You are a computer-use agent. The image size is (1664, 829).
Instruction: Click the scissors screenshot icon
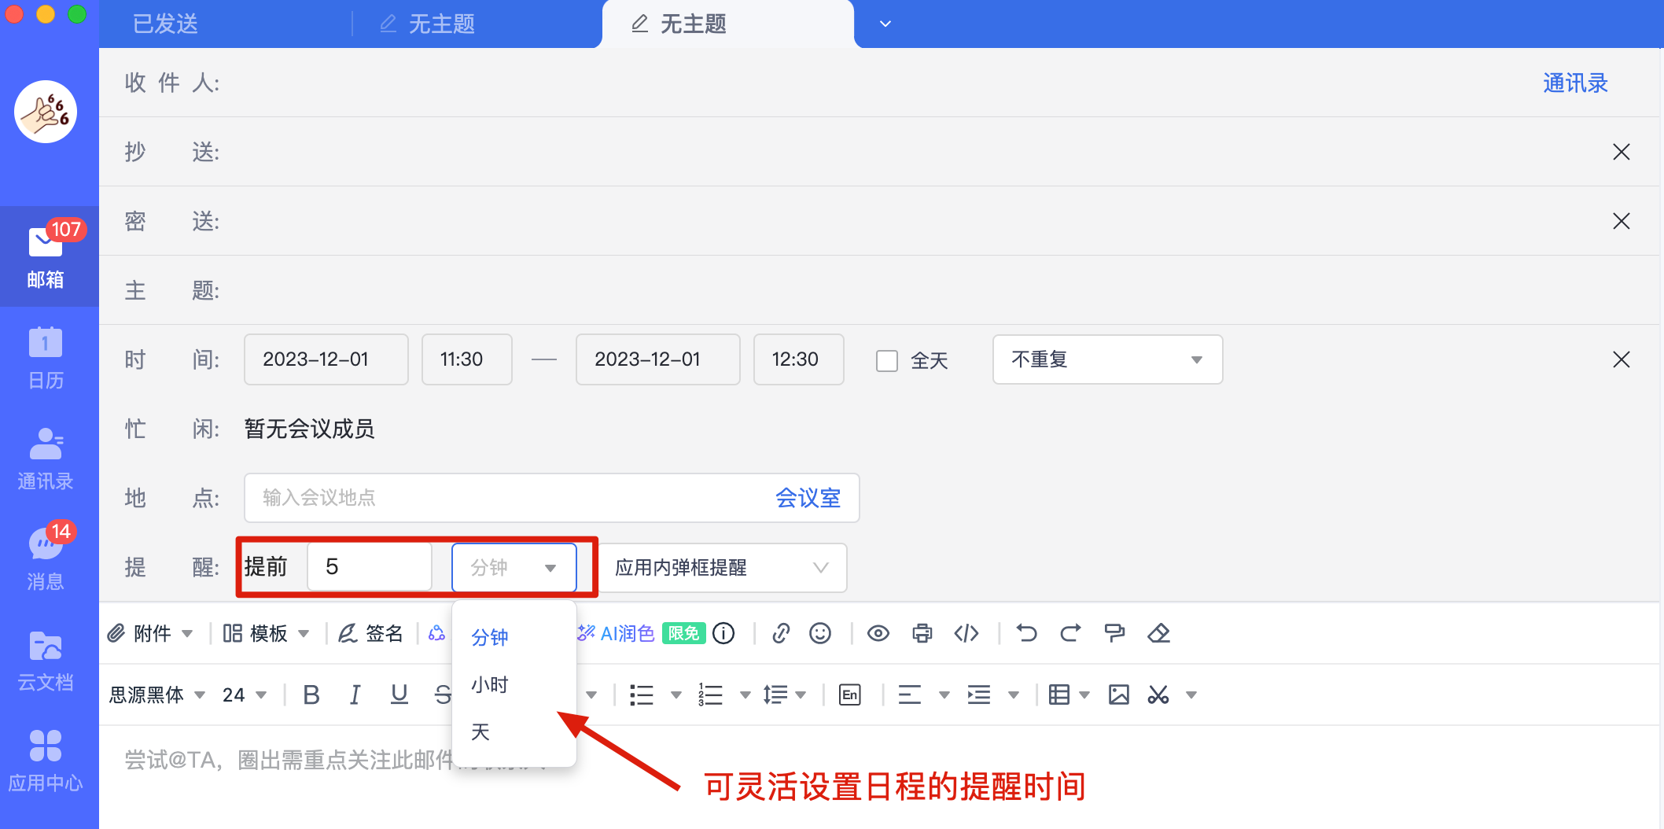[1158, 695]
